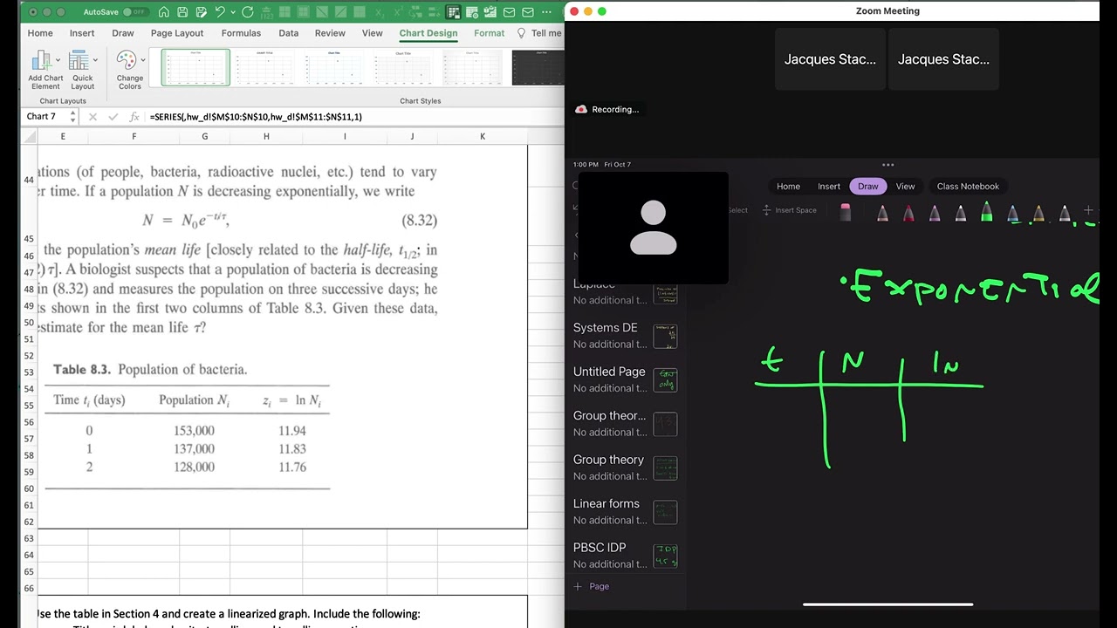Click the cancel X icon in formula bar
The width and height of the screenshot is (1117, 628).
pyautogui.click(x=93, y=116)
